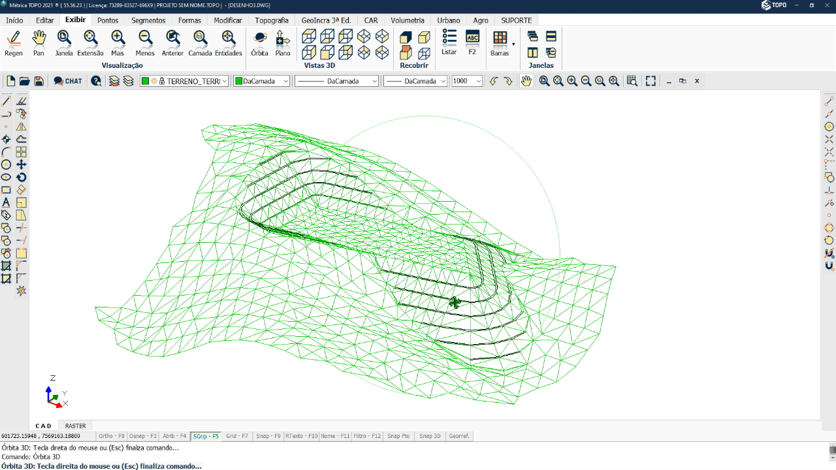Enable Grid - F7 toggle
836x470 pixels.
(x=237, y=436)
